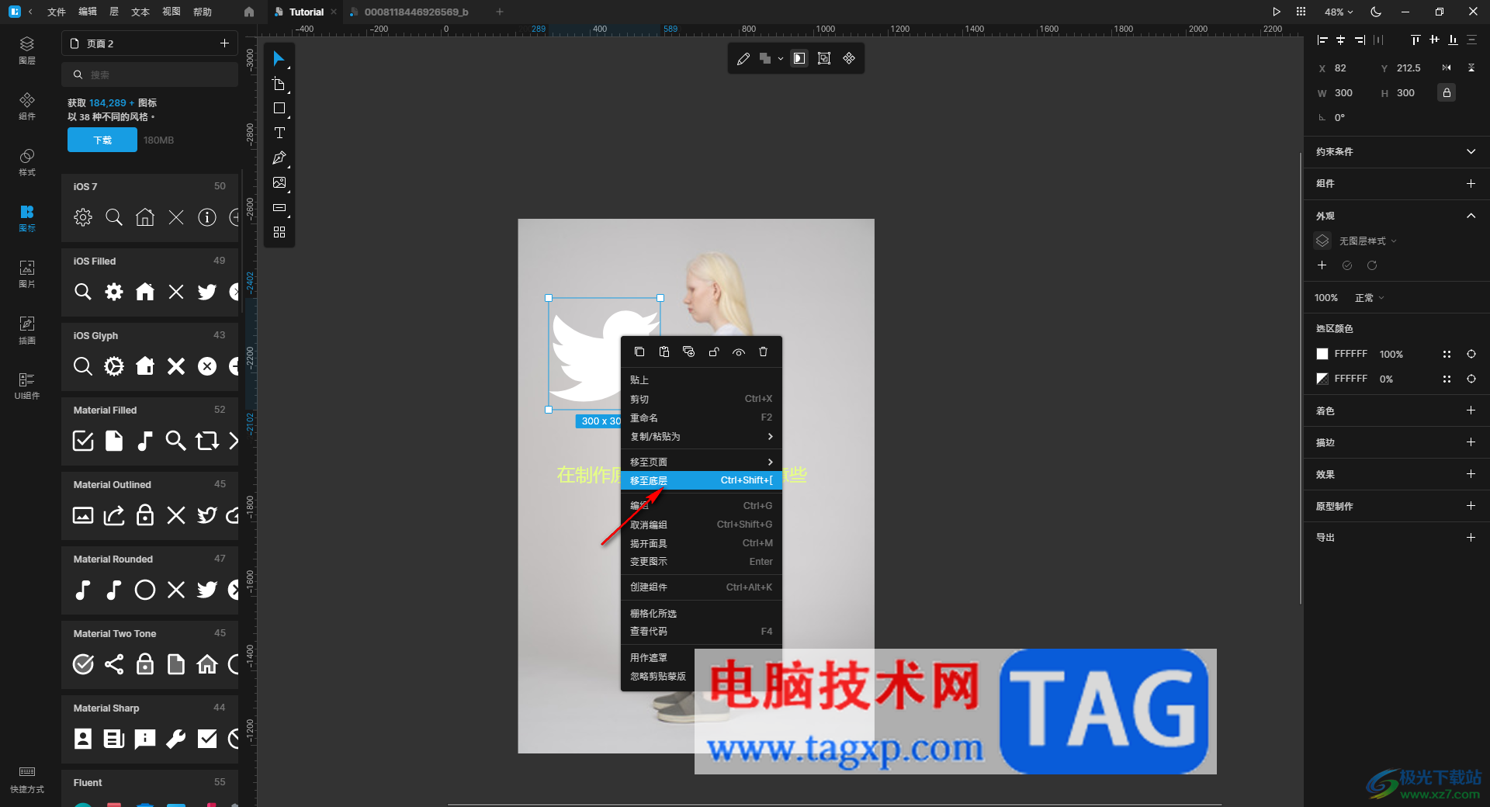Click the blue 下载 download button

tap(102, 140)
